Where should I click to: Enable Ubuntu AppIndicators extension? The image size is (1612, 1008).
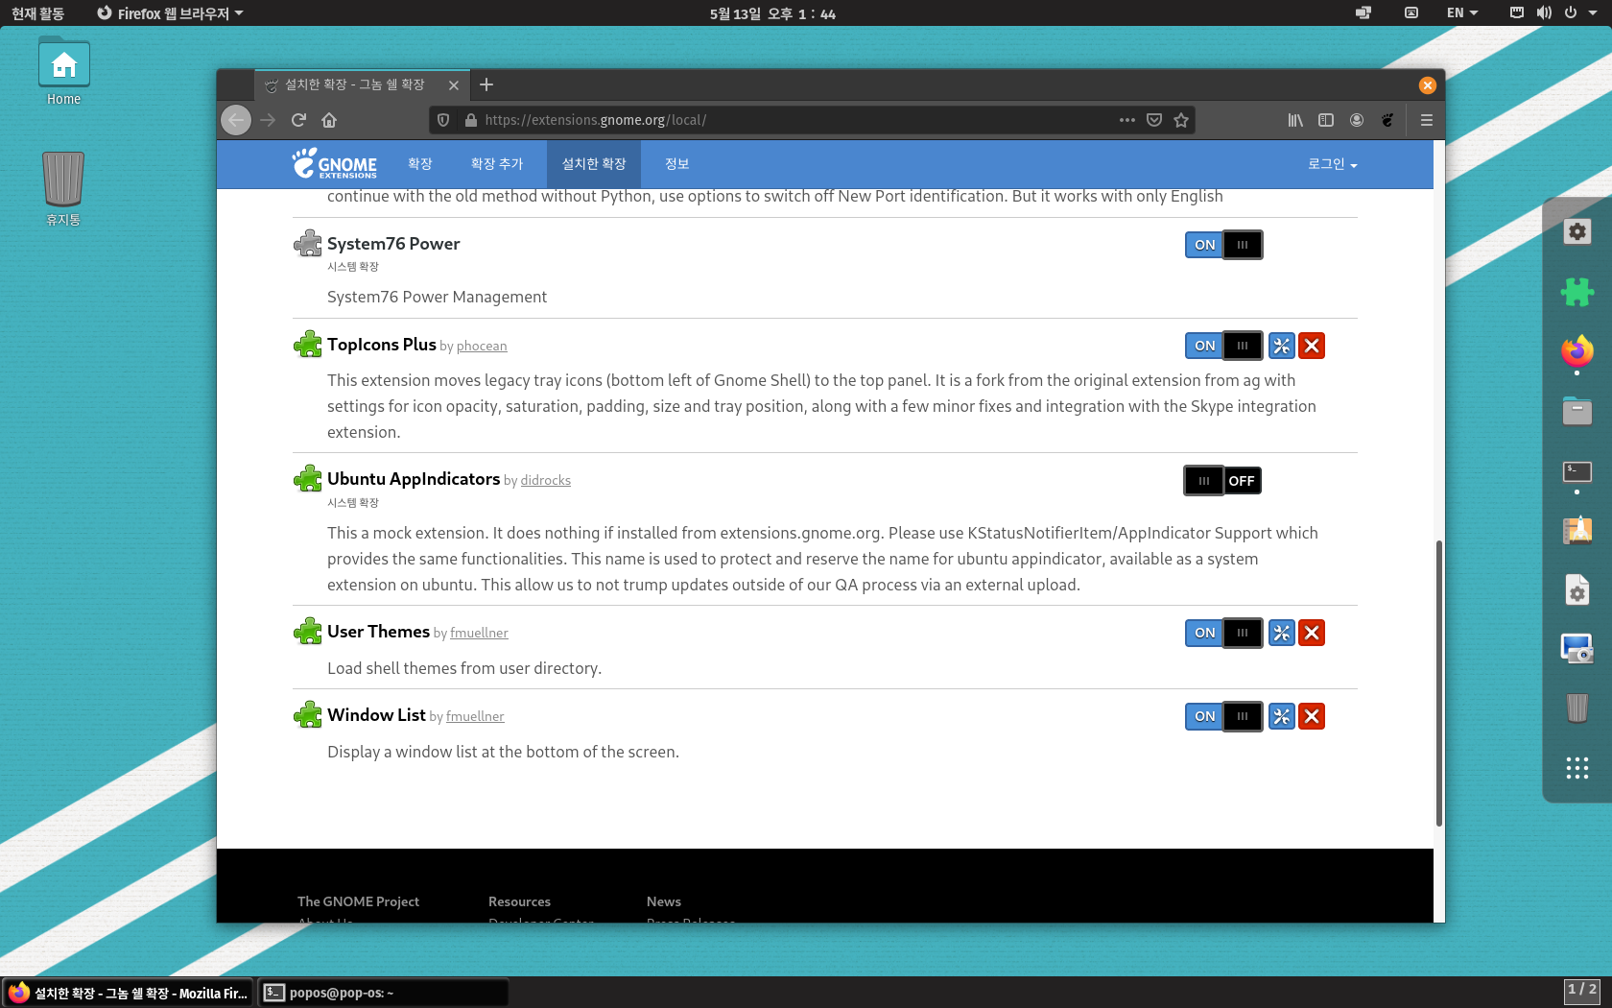1222,481
